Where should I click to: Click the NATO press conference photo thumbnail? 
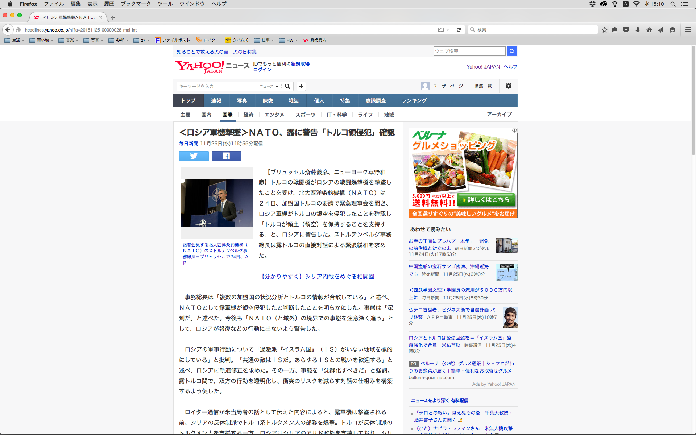pyautogui.click(x=217, y=203)
